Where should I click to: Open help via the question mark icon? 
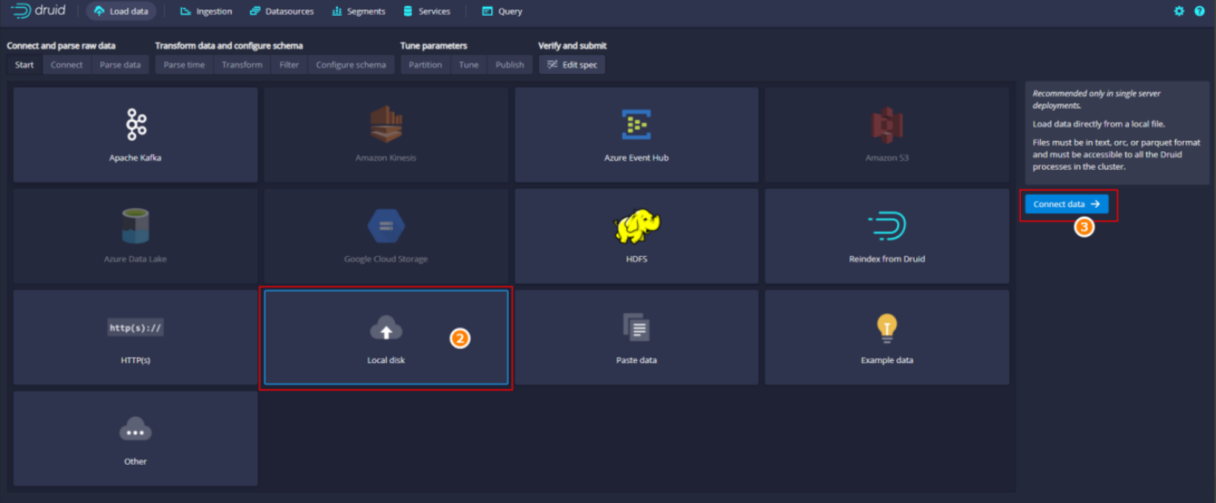tap(1200, 11)
